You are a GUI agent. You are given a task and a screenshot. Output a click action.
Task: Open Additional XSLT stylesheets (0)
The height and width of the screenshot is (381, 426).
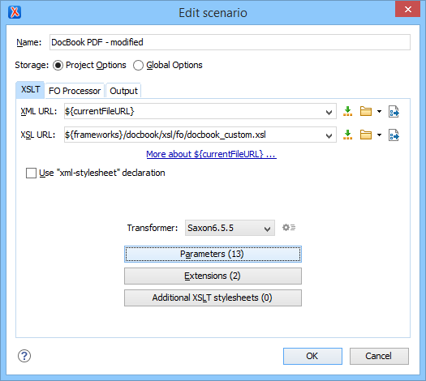[213, 298]
